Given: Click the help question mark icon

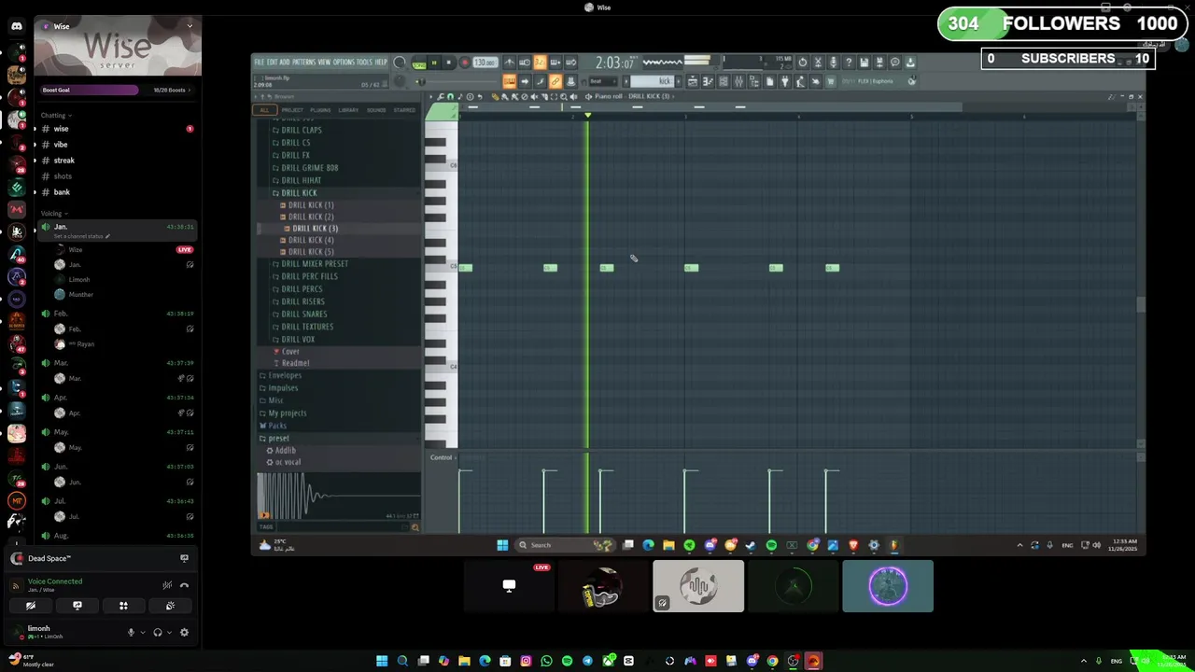Looking at the screenshot, I should pyautogui.click(x=849, y=63).
